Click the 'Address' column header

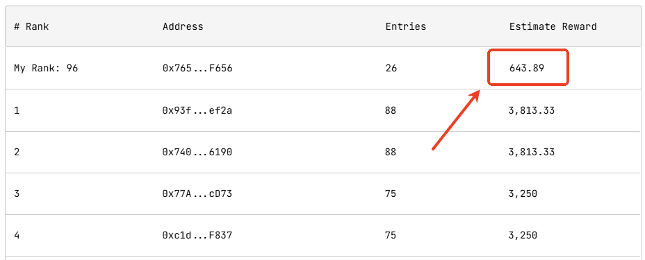click(x=183, y=26)
